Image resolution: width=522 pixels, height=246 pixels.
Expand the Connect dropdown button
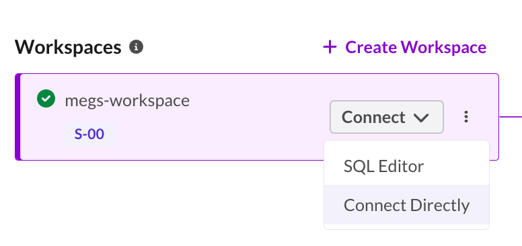387,117
